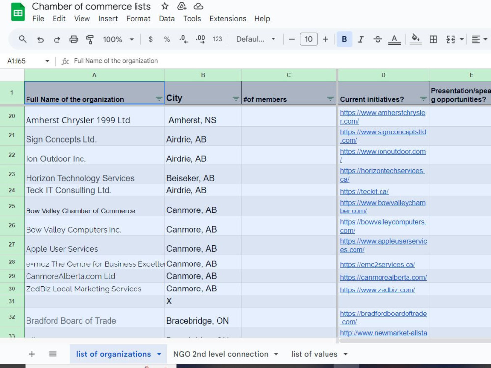Viewport: 491px width, 368px height.
Task: Redo the last action
Action: click(x=56, y=39)
